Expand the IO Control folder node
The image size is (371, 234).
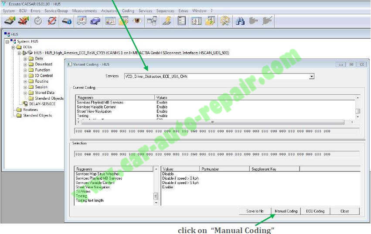point(25,76)
